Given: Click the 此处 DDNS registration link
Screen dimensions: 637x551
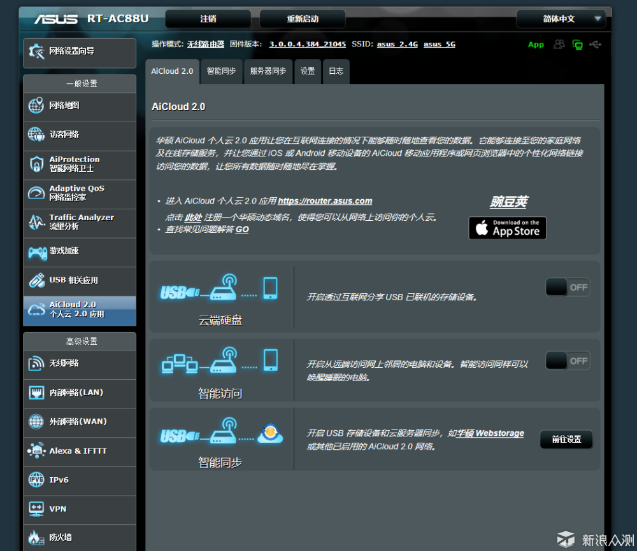Looking at the screenshot, I should click(x=194, y=218).
